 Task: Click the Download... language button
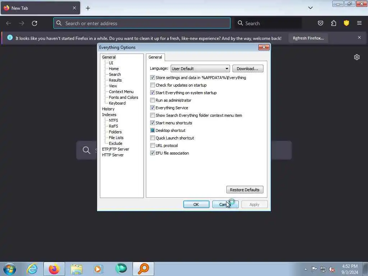coord(248,69)
